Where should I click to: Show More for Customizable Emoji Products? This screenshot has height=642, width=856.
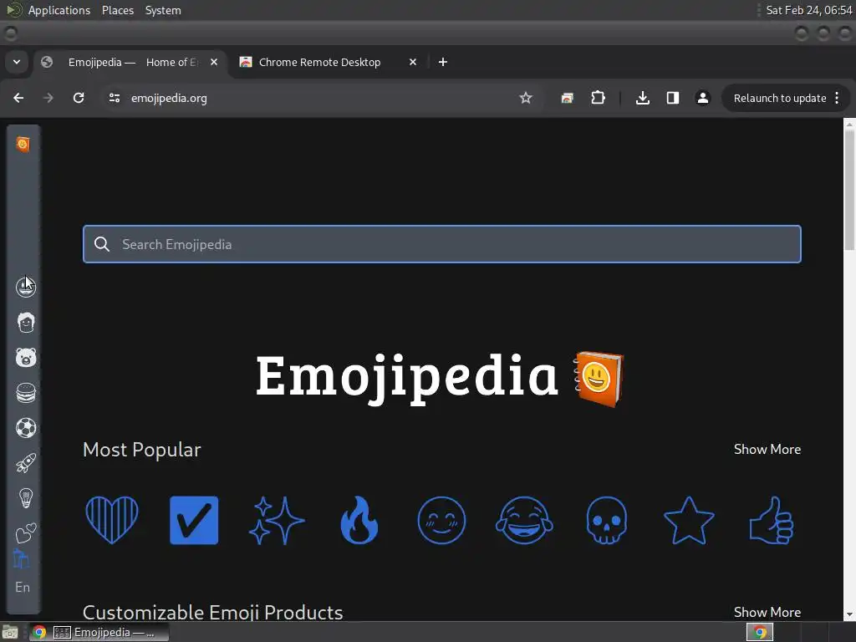767,613
